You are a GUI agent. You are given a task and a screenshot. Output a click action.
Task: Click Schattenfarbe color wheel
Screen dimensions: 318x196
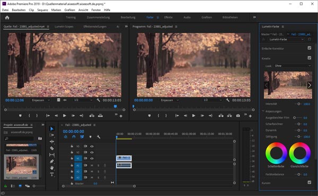pos(276,153)
